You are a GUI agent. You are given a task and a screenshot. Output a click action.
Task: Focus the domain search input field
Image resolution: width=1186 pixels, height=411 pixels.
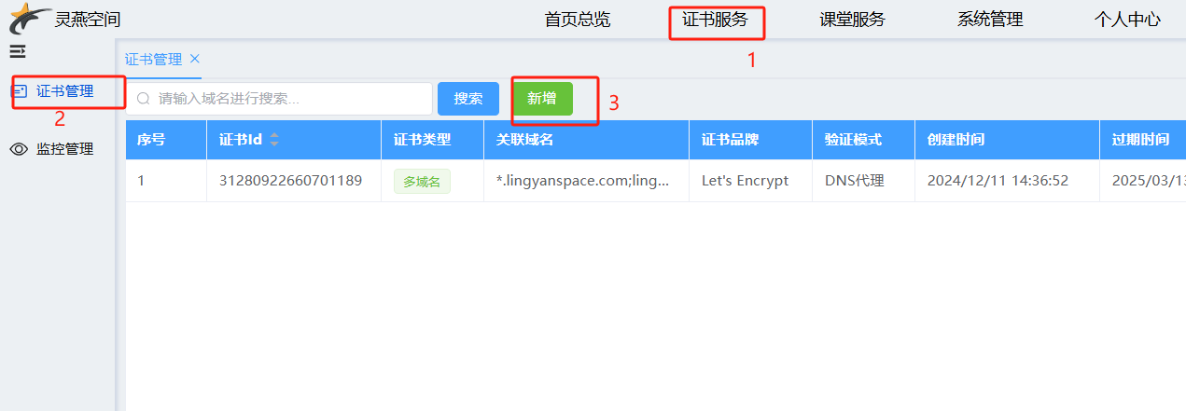click(x=279, y=99)
